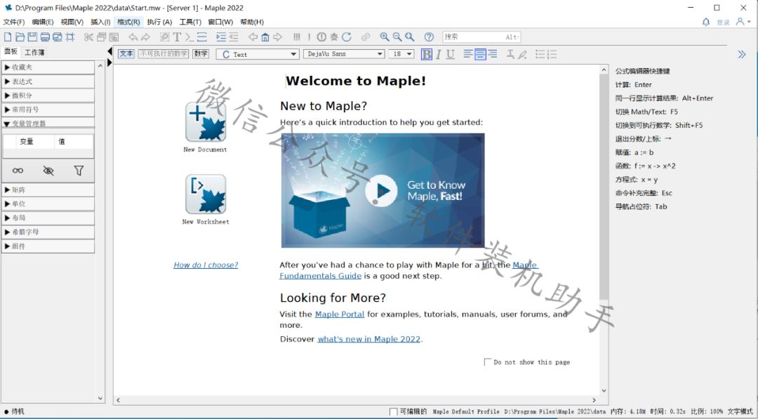Click notification bell icon
This screenshot has width=758, height=419.
tap(706, 22)
